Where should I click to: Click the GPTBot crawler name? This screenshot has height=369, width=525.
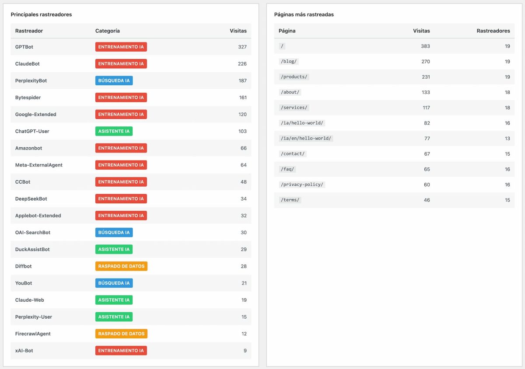point(24,47)
